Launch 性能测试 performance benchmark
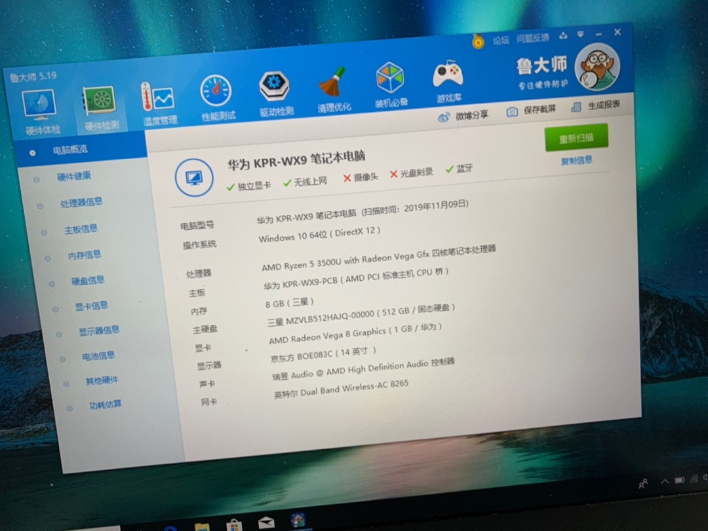708x531 pixels. click(217, 98)
